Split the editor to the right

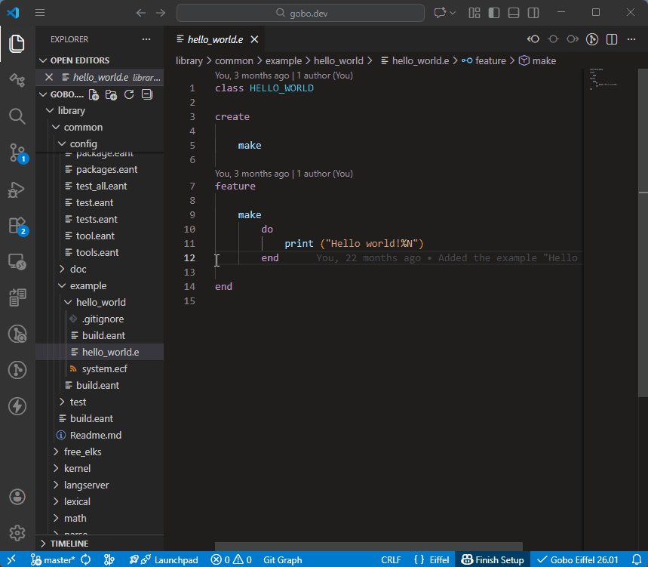612,39
